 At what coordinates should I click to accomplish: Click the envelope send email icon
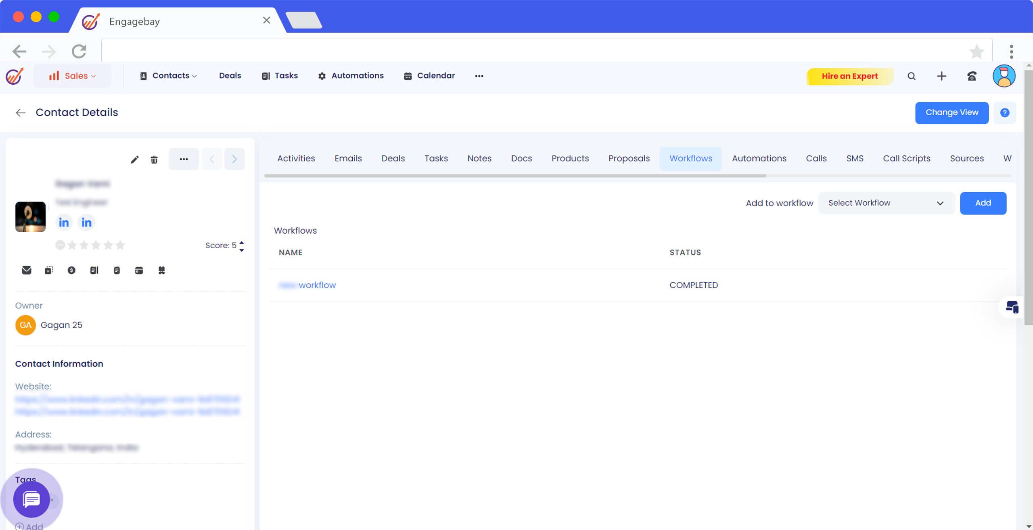pyautogui.click(x=27, y=270)
